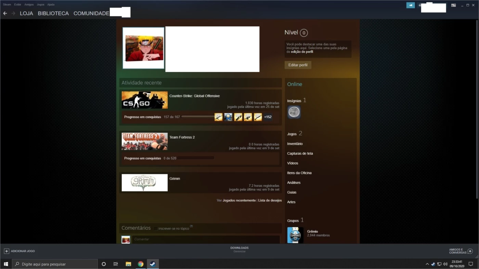This screenshot has height=269, width=479.
Task: Open the Vídeos link
Action: (x=293, y=163)
